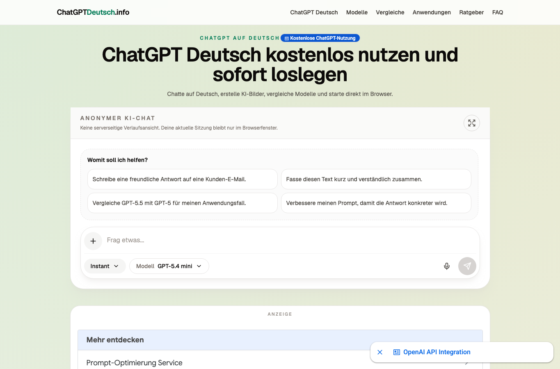Activate the microphone voice input icon
This screenshot has height=369, width=560.
pos(447,266)
